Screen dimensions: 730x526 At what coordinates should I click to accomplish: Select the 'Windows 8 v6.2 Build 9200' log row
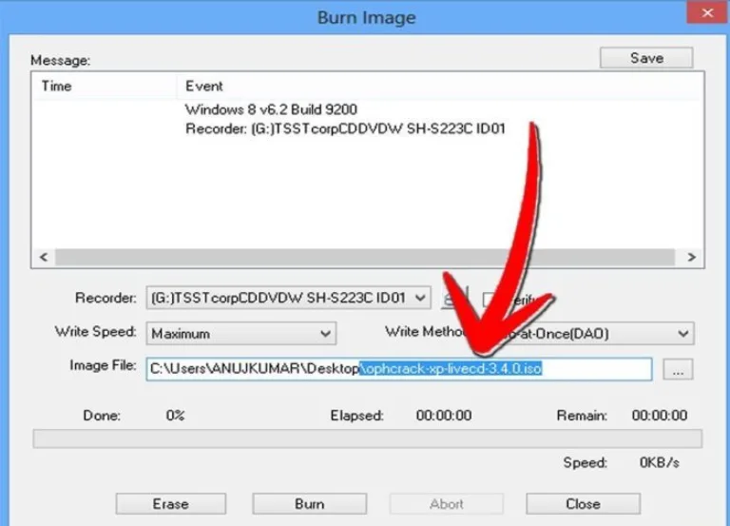(x=271, y=109)
